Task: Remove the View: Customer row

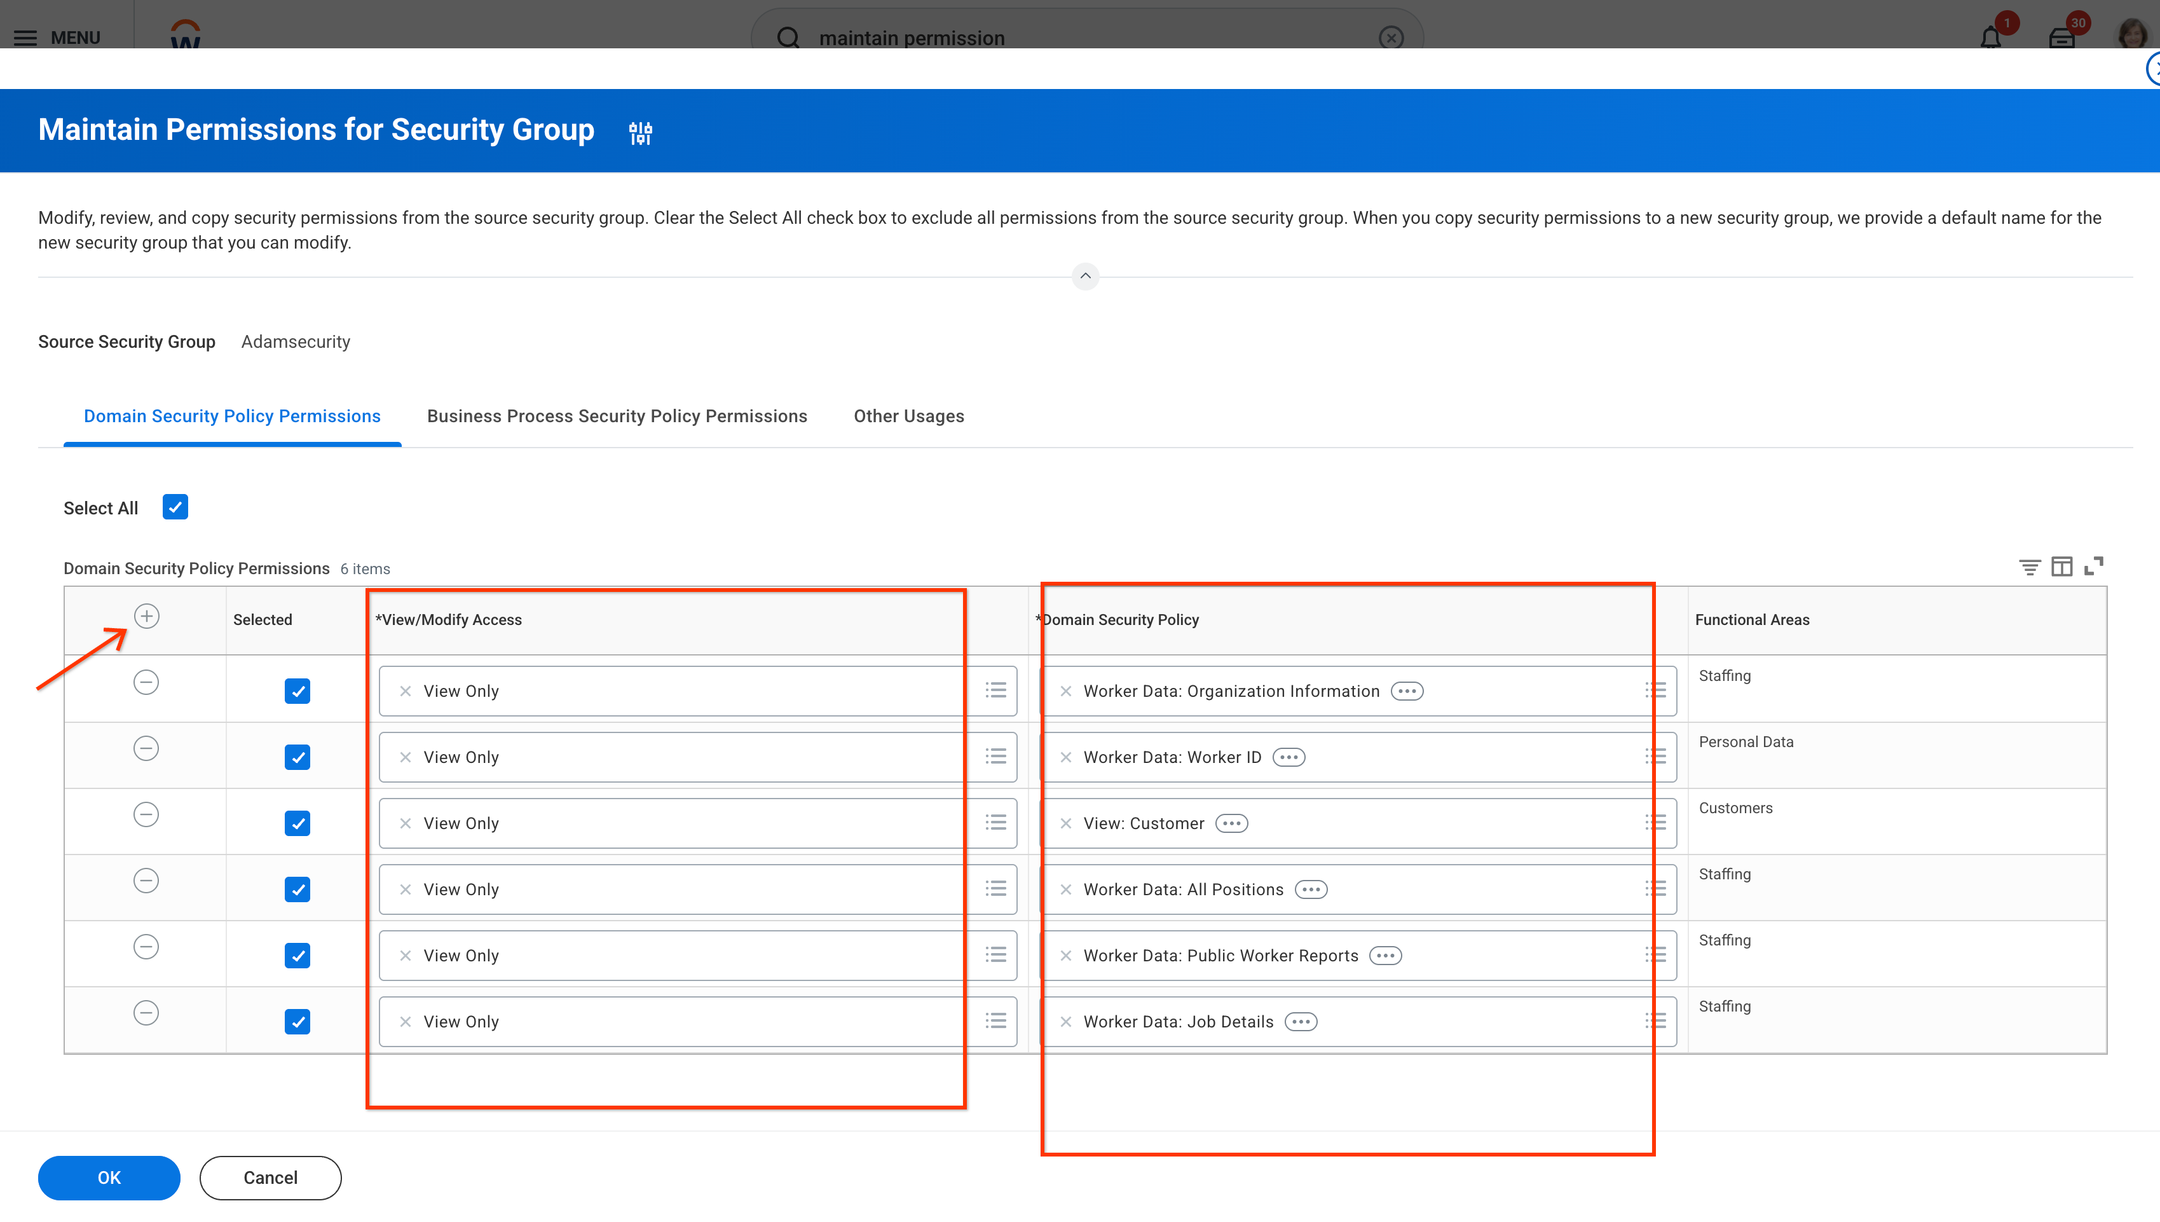Action: pyautogui.click(x=146, y=815)
